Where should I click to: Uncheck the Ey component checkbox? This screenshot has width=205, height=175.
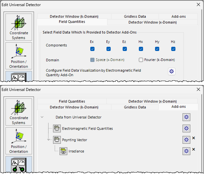tap(109, 49)
